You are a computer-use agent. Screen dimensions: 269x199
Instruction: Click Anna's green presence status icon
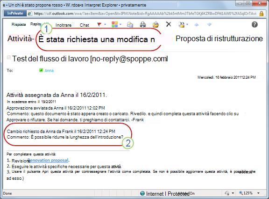(41, 70)
